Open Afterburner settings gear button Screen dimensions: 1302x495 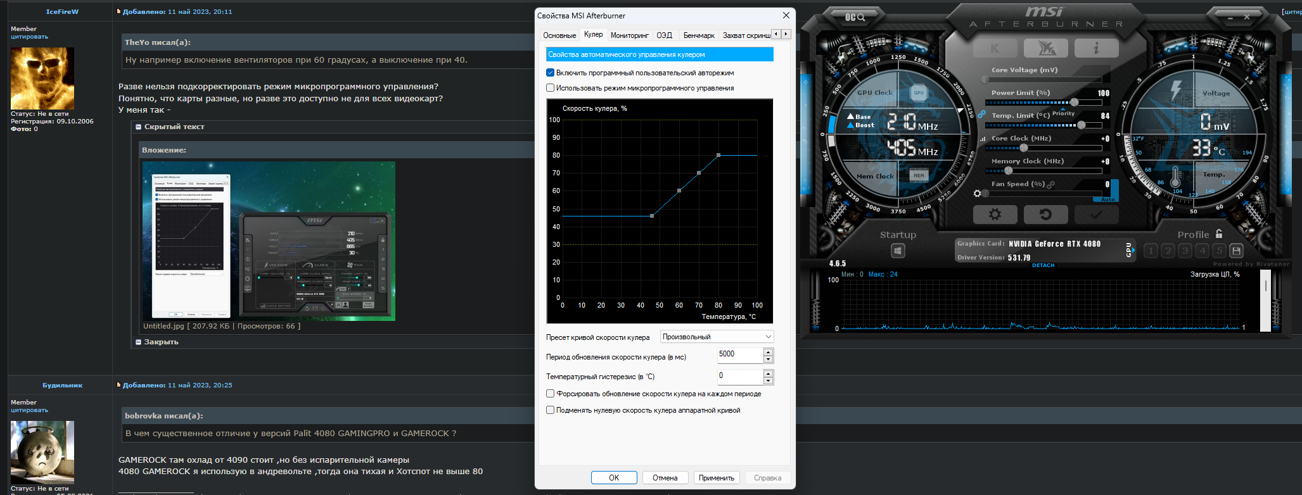995,215
